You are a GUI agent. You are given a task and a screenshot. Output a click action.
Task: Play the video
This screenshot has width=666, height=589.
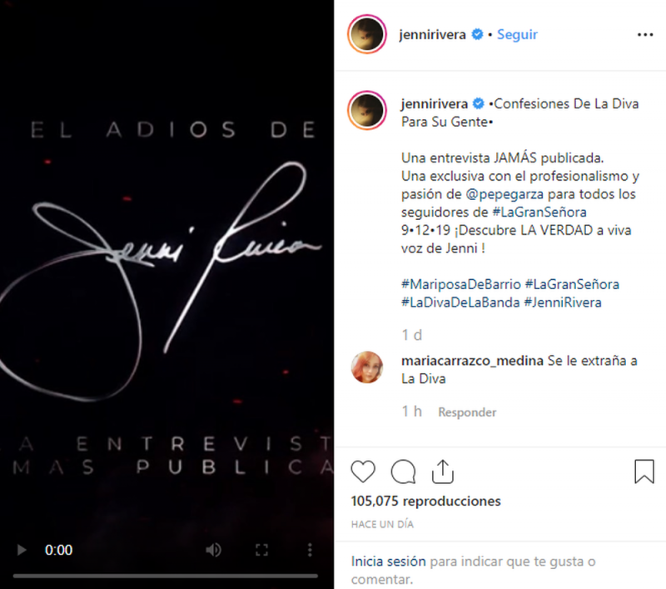(22, 550)
